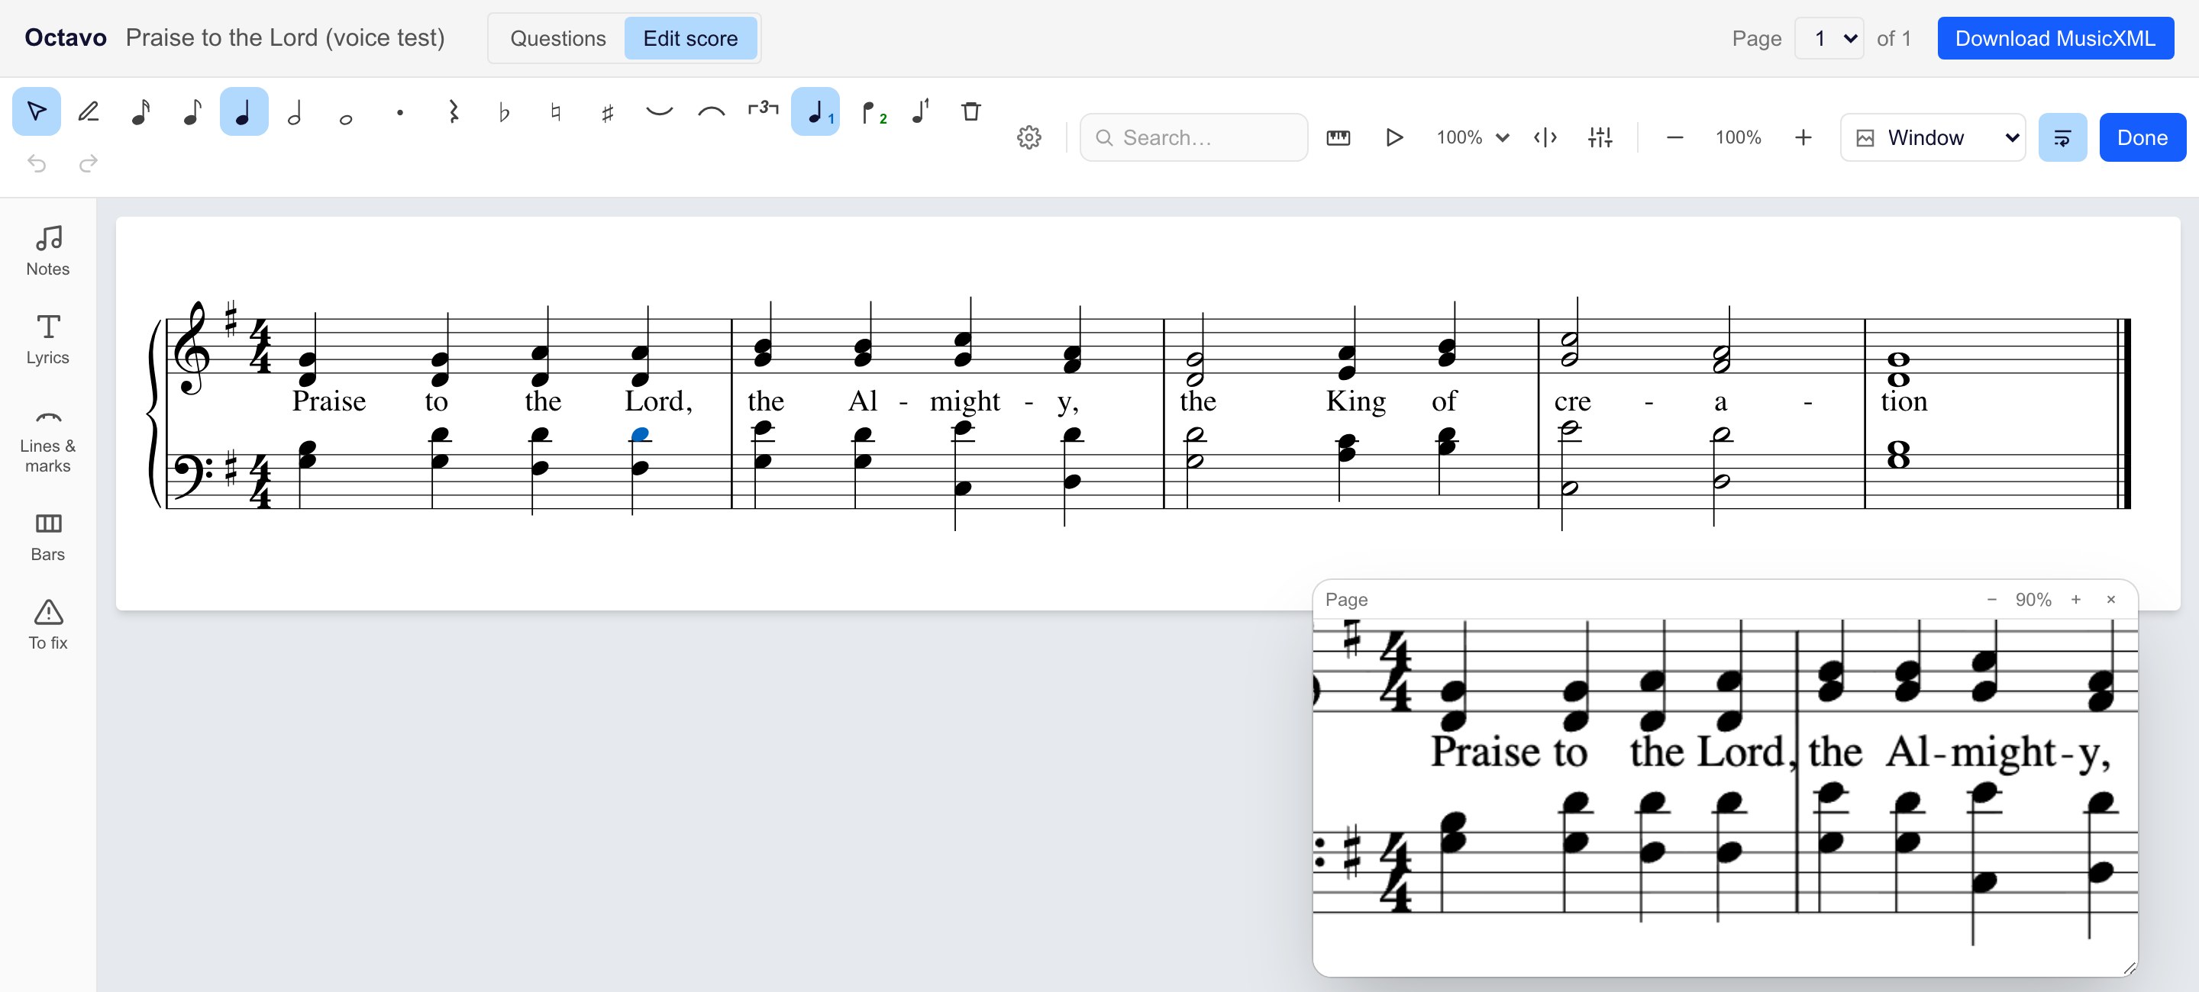Screen dimensions: 2199x992
Task: Open the playback speed 100% dropdown
Action: point(1473,137)
